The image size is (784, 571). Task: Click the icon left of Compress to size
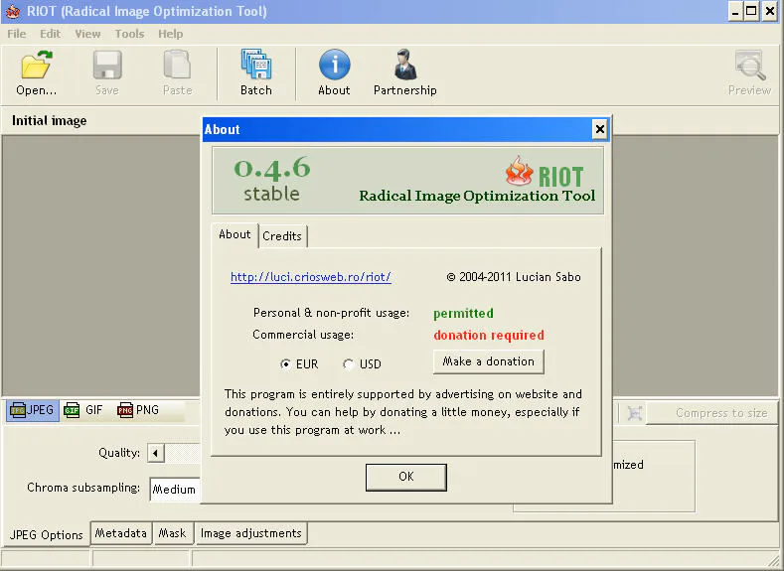tap(635, 413)
